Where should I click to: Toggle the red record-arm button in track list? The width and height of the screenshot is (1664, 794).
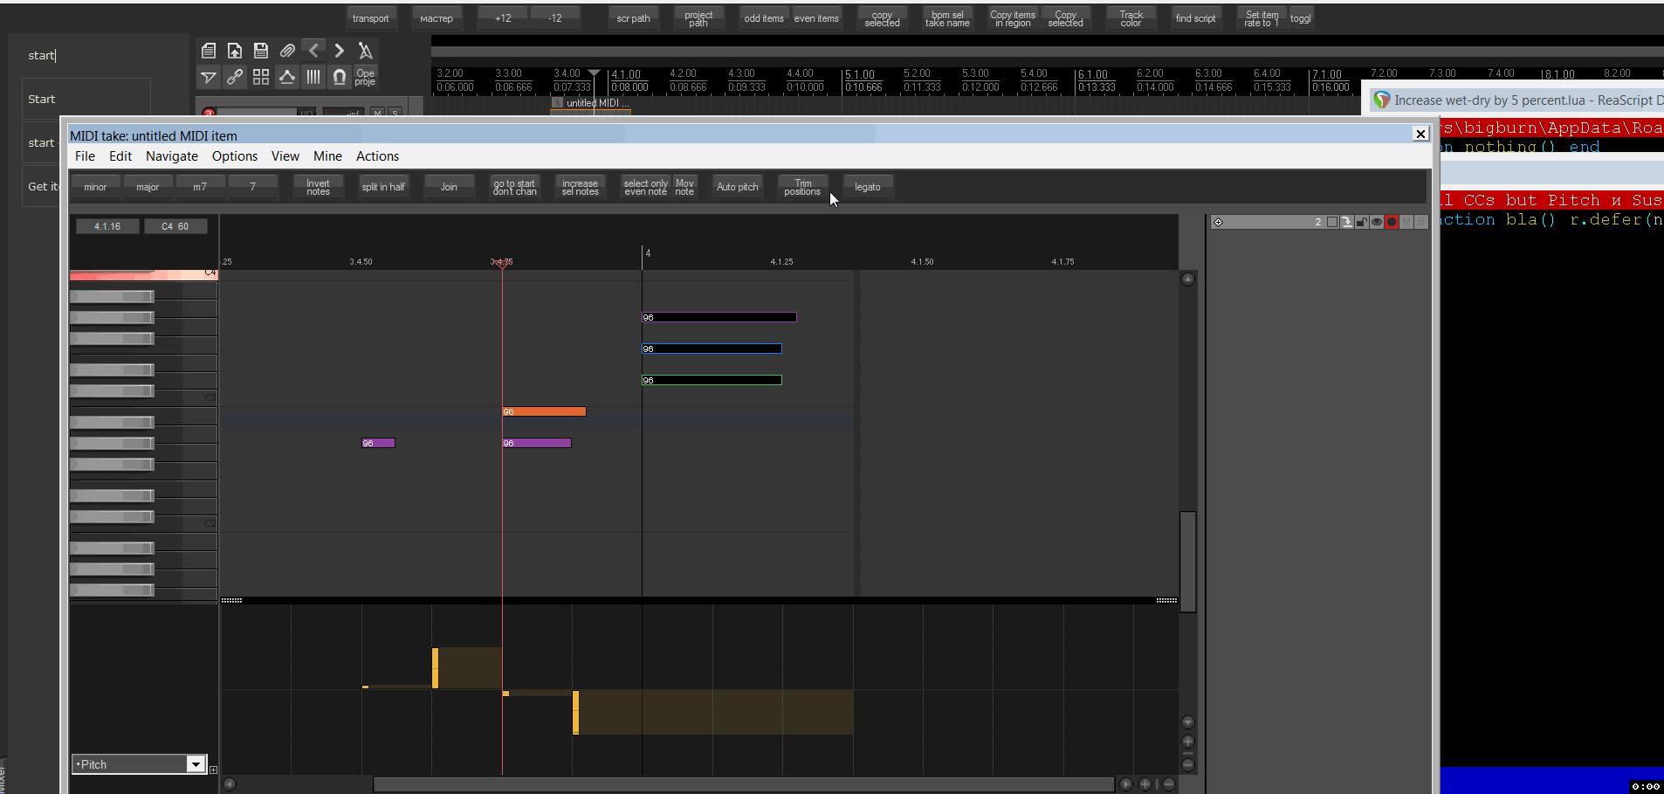click(1392, 222)
